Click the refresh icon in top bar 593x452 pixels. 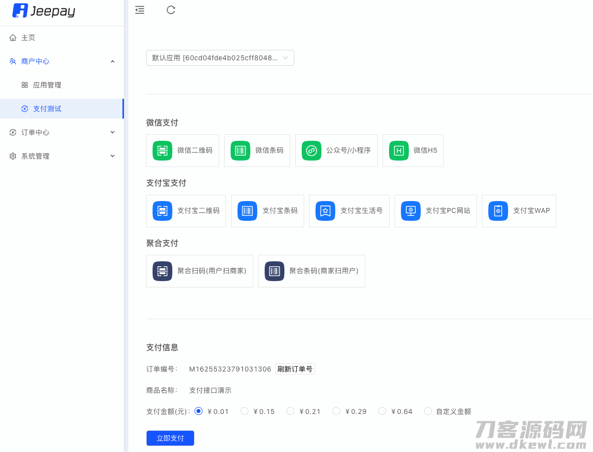171,10
